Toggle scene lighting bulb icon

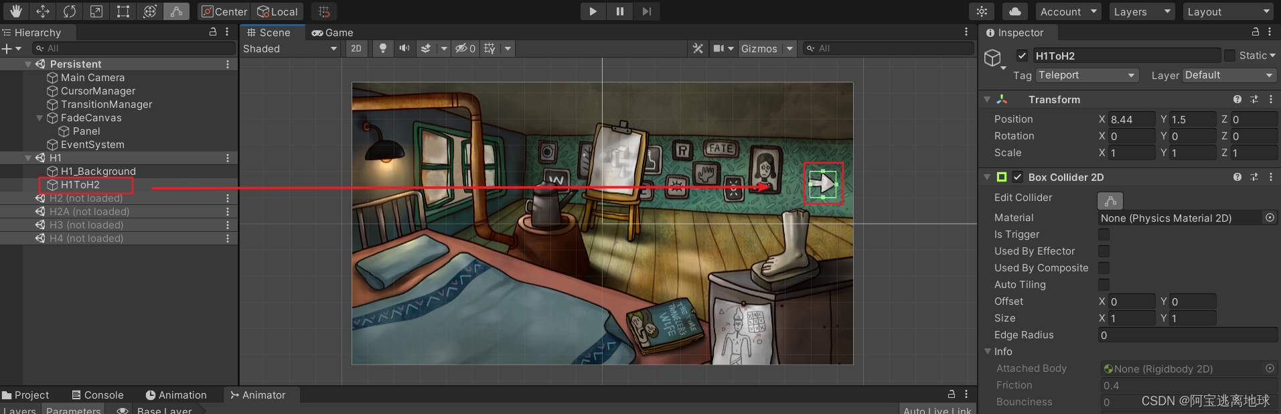tap(383, 48)
